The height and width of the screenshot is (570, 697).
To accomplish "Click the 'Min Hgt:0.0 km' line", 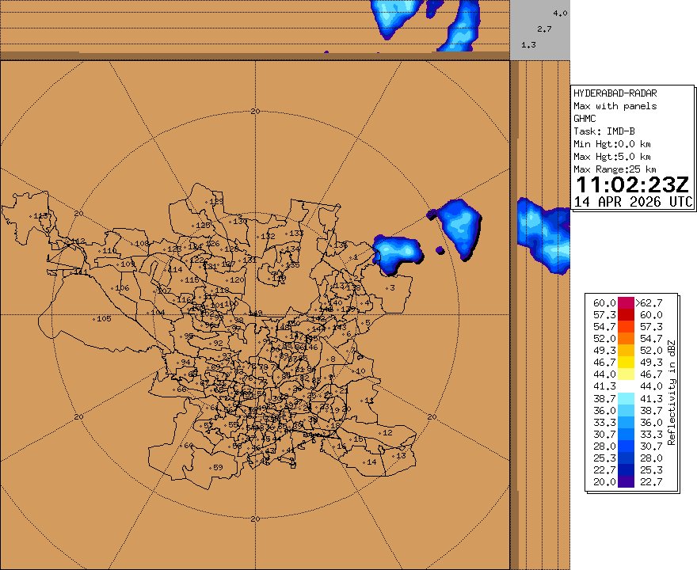I will [612, 144].
